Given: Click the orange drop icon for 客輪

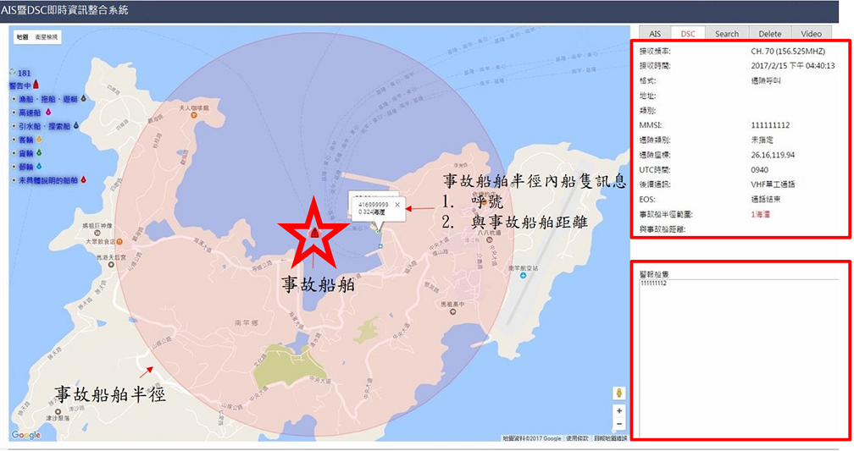Looking at the screenshot, I should coord(39,140).
